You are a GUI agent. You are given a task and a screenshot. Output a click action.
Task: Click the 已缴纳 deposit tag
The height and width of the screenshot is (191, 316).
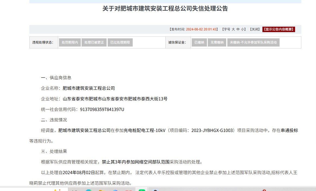pyautogui.click(x=199, y=42)
